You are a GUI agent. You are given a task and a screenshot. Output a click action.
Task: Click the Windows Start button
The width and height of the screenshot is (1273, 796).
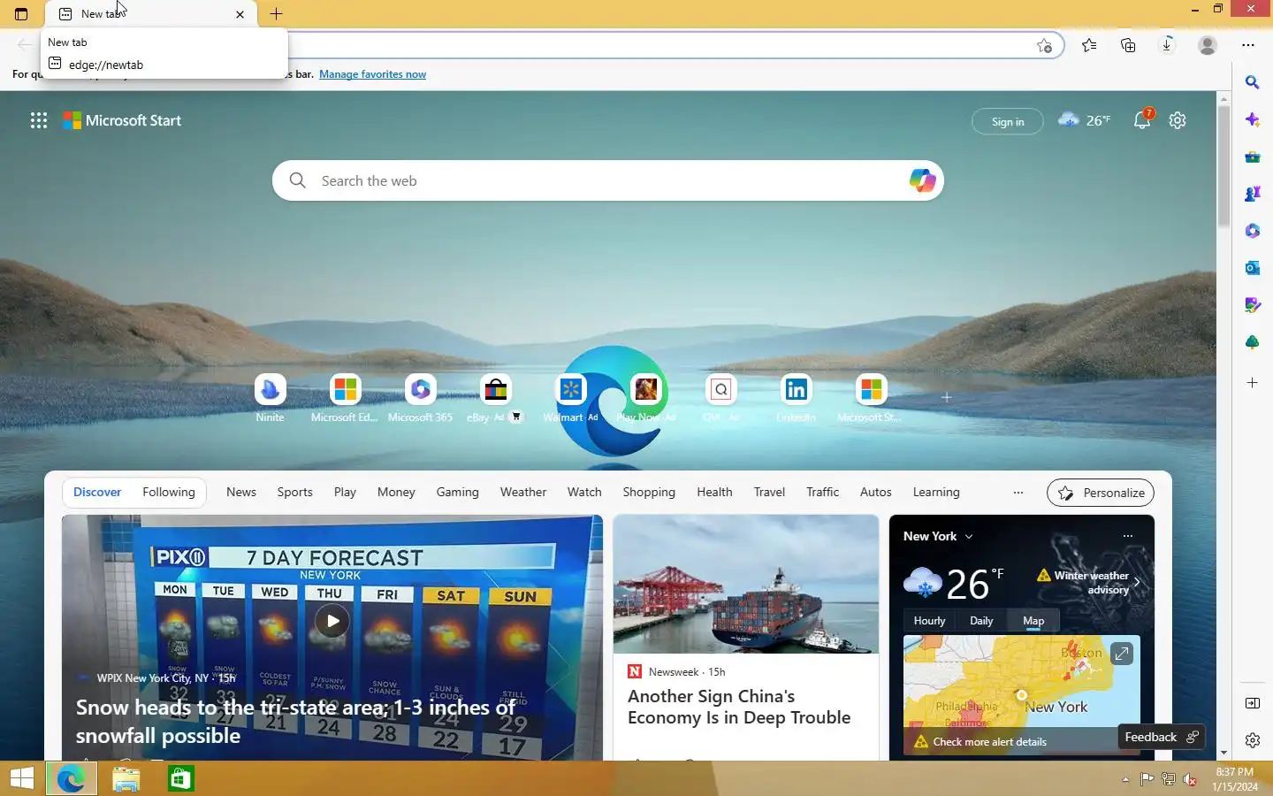(x=22, y=778)
